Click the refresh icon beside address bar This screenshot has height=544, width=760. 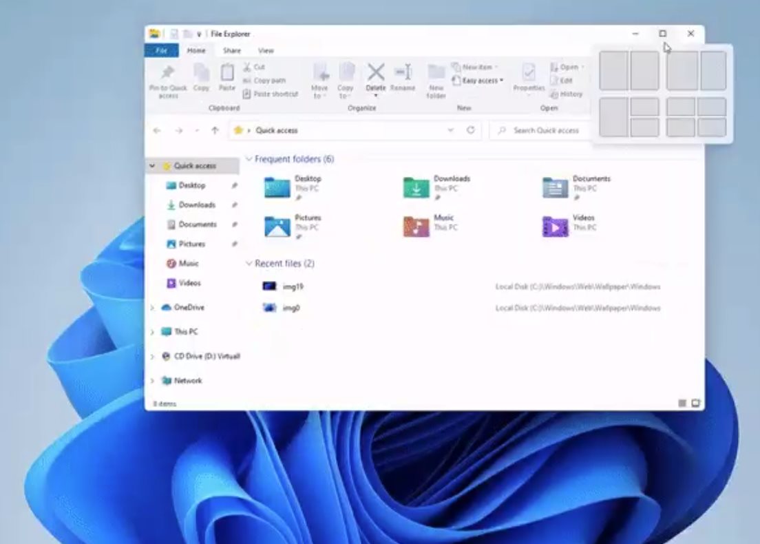click(x=470, y=130)
